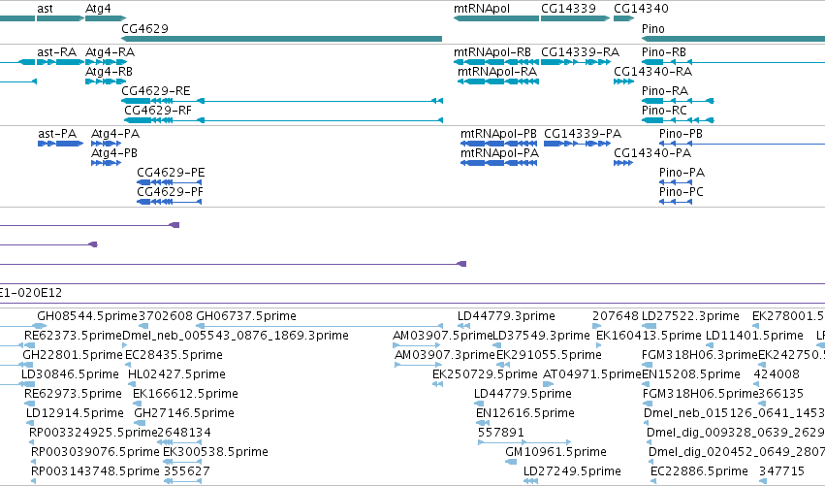
Task: Click the GH27146.5prime EST
Action: click(x=184, y=413)
